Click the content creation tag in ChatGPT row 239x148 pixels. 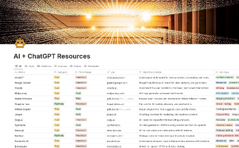[225, 77]
